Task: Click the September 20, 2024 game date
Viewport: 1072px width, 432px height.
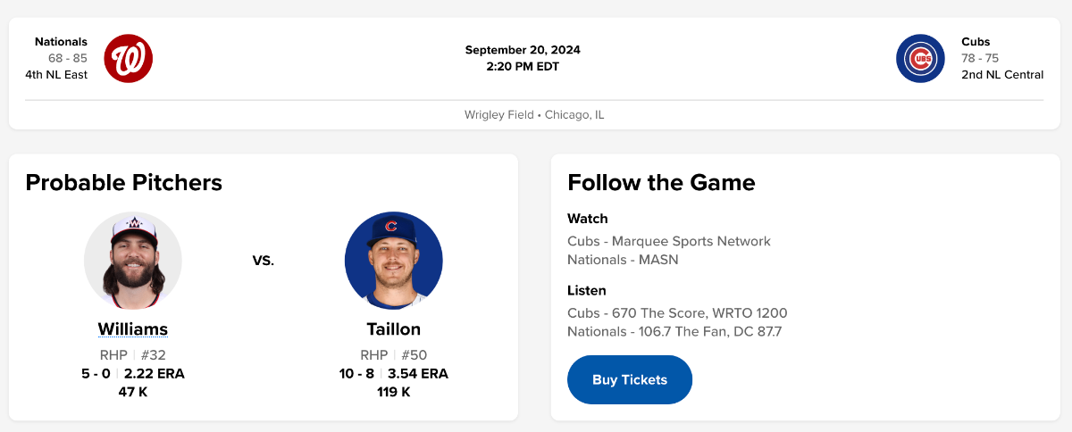Action: coord(523,50)
